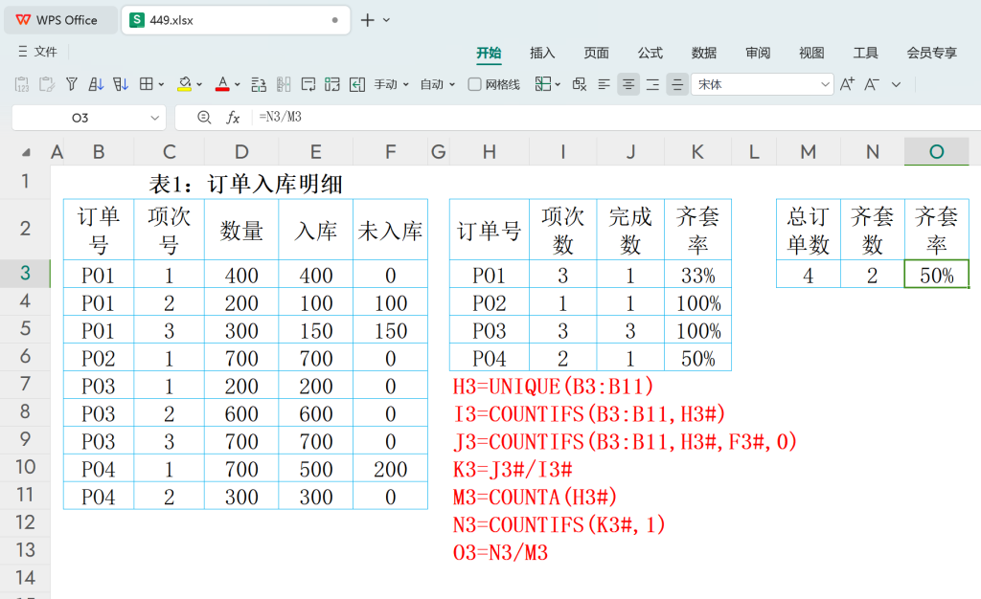981x599 pixels.
Task: Expand freeze panes dropdown arrow
Action: tap(558, 84)
